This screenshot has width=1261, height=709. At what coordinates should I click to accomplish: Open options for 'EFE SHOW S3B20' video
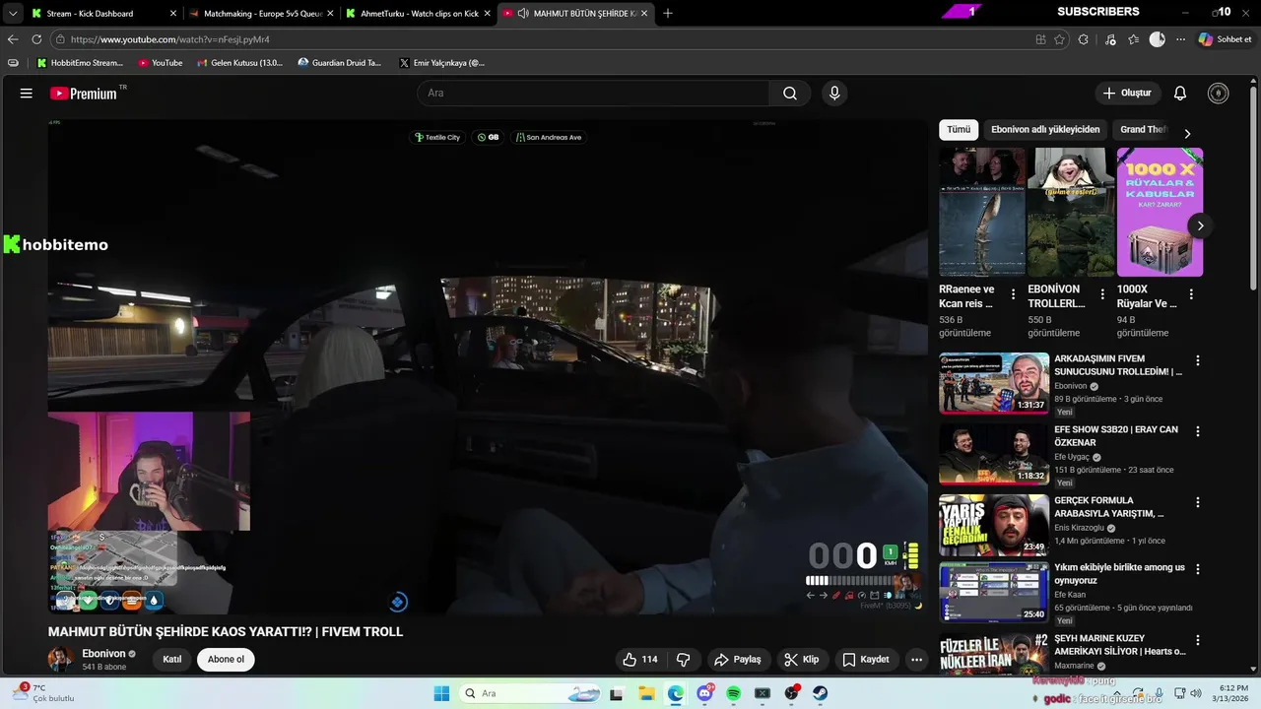tap(1198, 432)
